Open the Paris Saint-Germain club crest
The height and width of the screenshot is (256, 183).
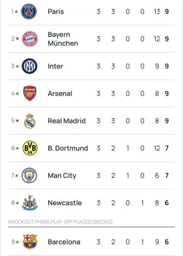pyautogui.click(x=29, y=11)
